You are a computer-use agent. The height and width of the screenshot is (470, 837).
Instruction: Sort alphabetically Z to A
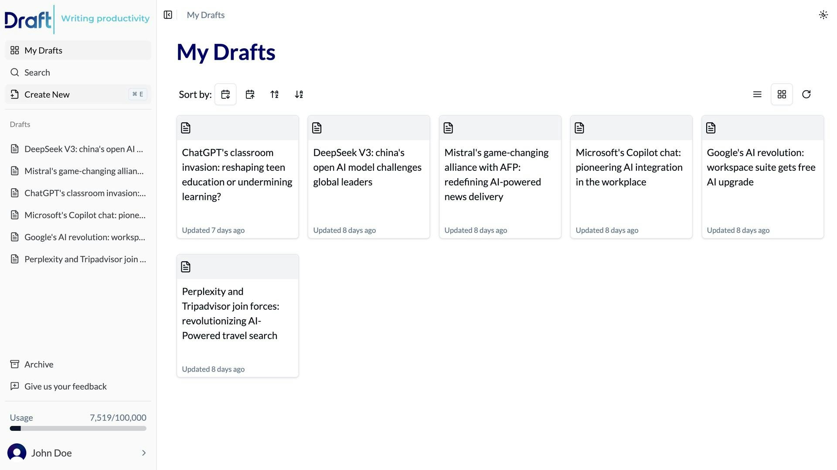(x=299, y=94)
